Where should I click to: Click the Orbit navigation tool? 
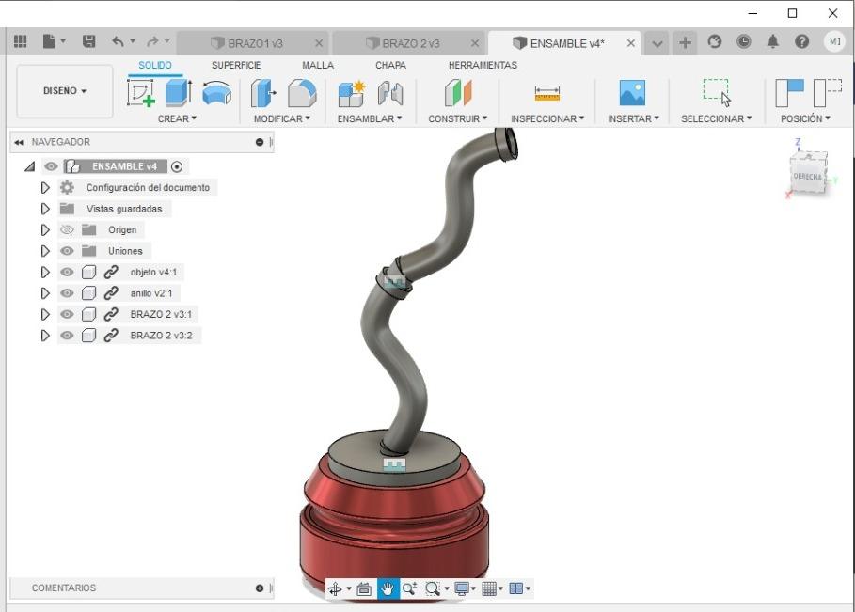coord(336,588)
